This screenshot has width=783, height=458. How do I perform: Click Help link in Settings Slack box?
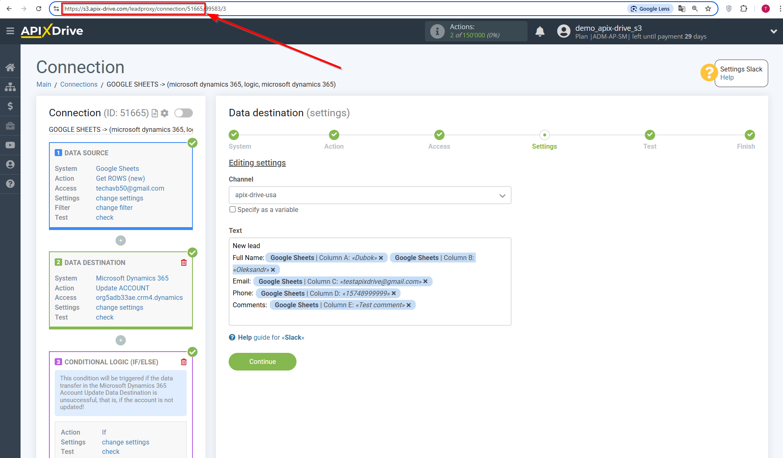[x=727, y=77]
